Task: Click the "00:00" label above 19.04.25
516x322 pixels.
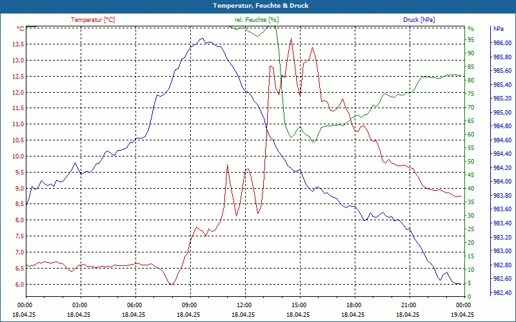Action: coord(463,305)
